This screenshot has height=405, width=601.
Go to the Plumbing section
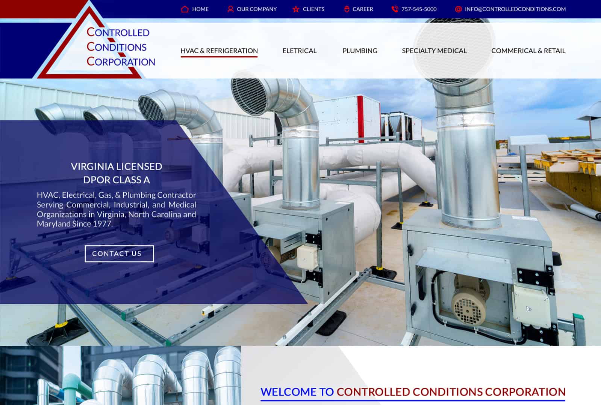tap(360, 51)
